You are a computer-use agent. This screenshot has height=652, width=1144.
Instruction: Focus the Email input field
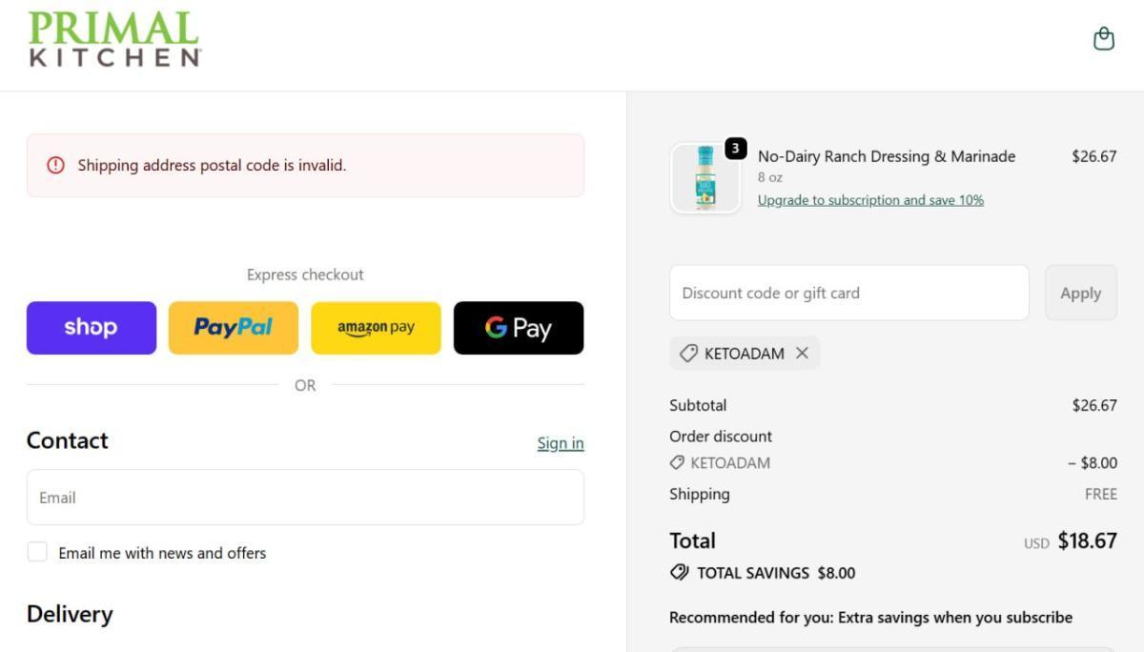(305, 498)
